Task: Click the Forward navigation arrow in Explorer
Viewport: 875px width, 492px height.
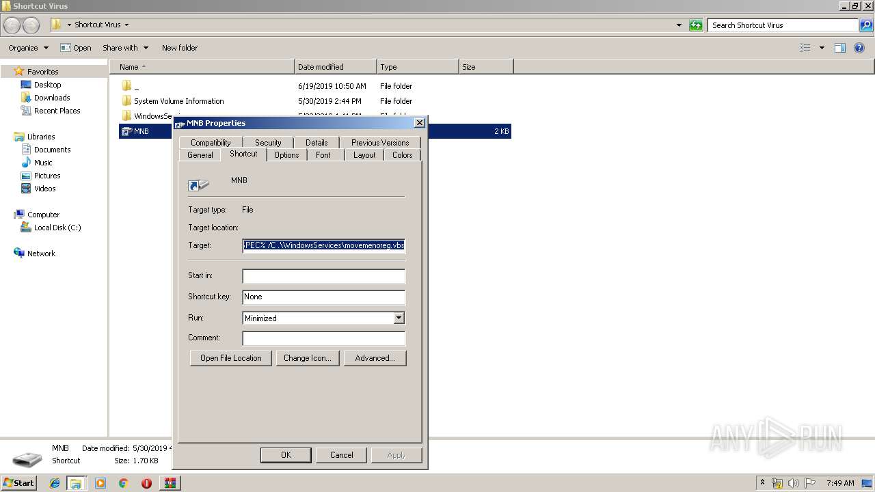Action: pos(31,25)
